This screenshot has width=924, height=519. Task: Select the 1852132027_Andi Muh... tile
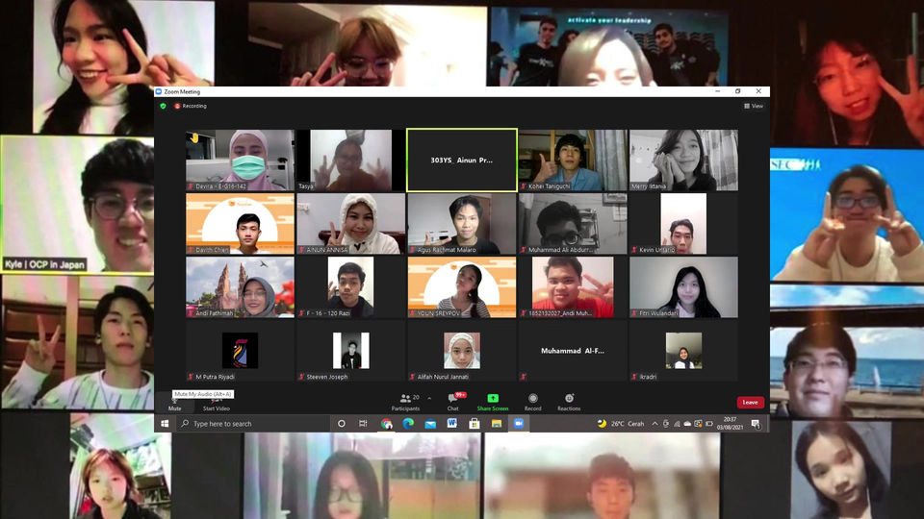573,287
